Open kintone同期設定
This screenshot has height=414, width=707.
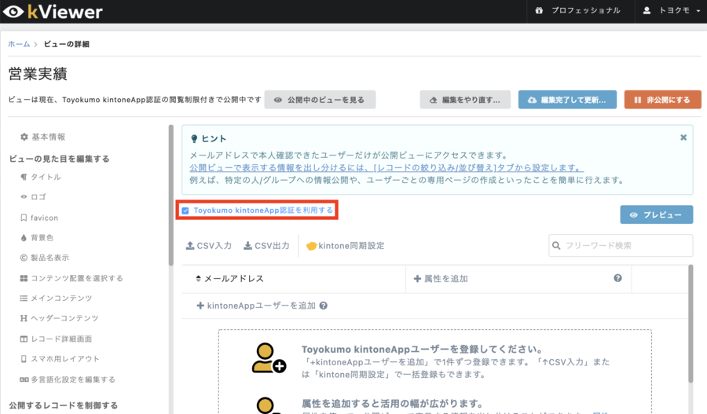346,246
